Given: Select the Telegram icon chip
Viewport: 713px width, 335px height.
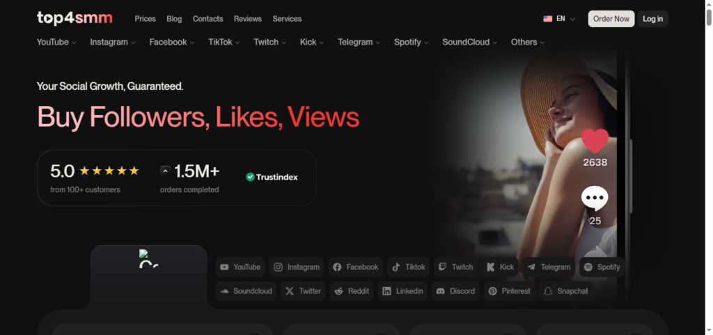Looking at the screenshot, I should click(x=549, y=267).
